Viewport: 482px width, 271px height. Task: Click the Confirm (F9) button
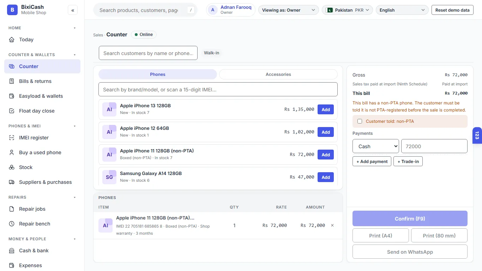point(410,218)
